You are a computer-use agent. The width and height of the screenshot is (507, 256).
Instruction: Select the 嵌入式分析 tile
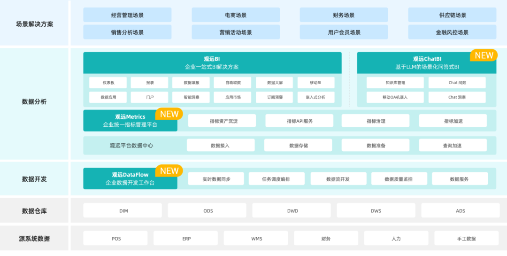click(x=316, y=97)
